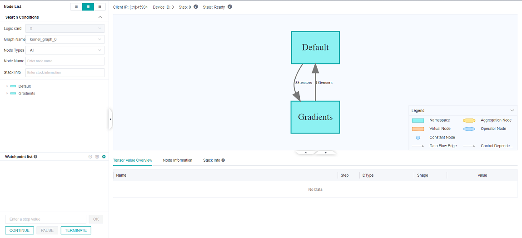Click the add watchpoint plus icon

click(104, 157)
